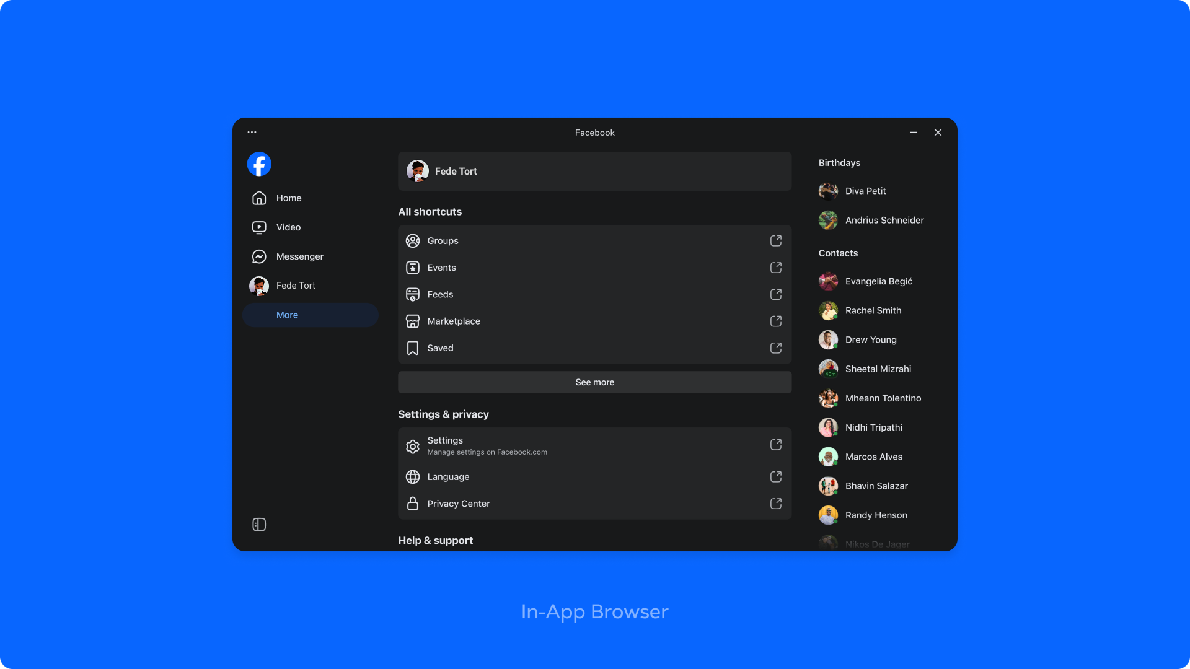Screen dimensions: 1190x669
Task: Select More in the sidebar menu
Action: [310, 315]
